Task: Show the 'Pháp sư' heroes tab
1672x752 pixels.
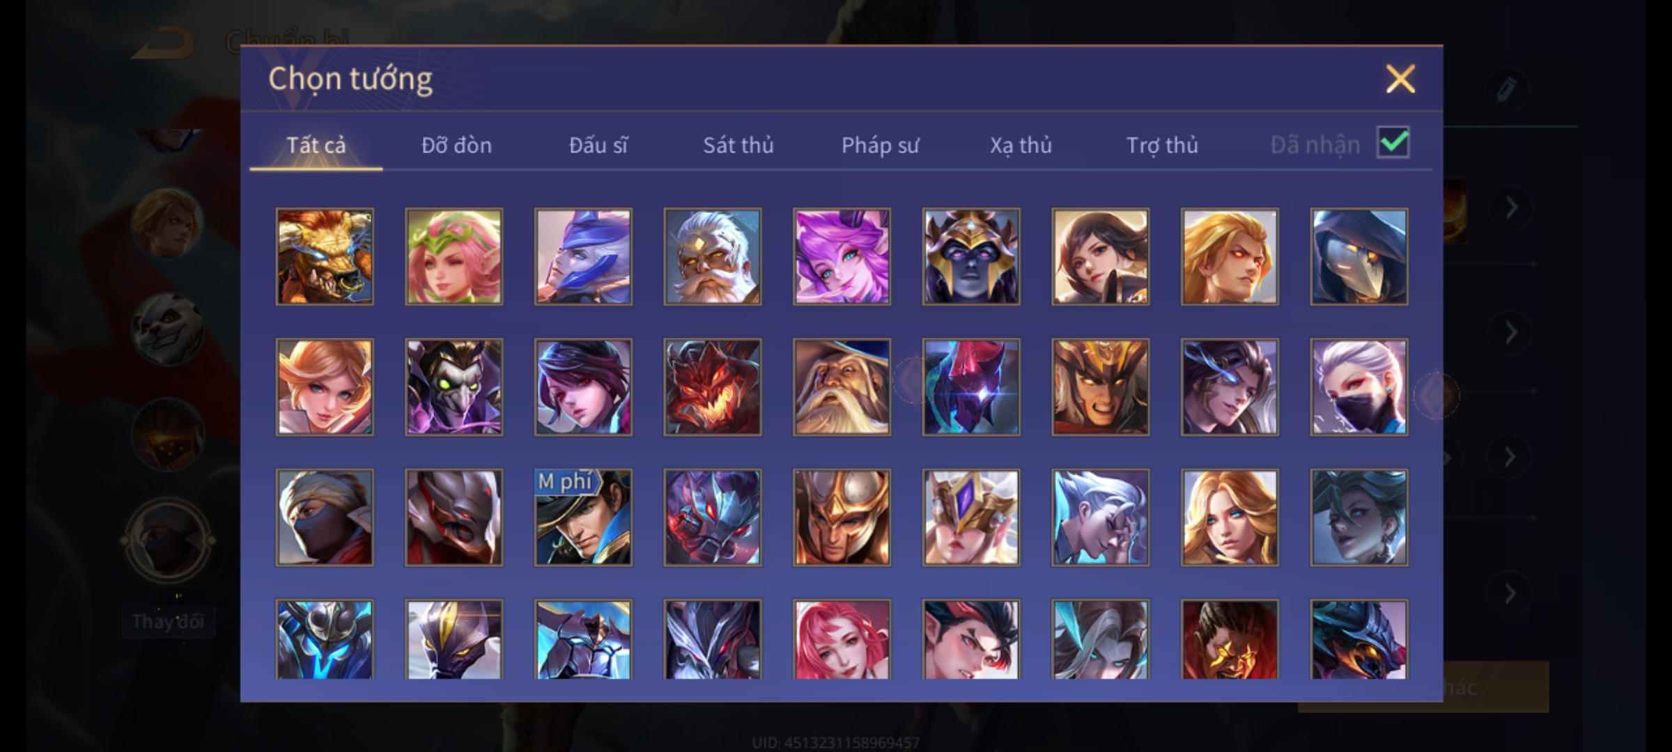Action: 880,145
